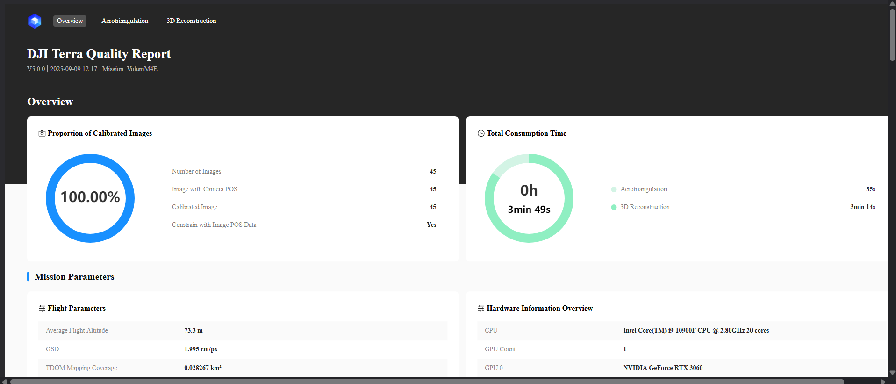The height and width of the screenshot is (384, 896).
Task: Click the light green Aerotriangulation legend dot
Action: tap(614, 189)
